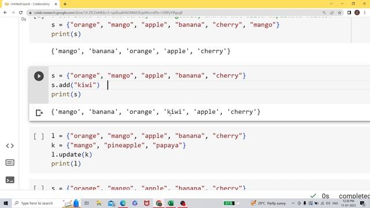The image size is (370, 208).
Task: Bookmark this page with the star icon
Action: point(339,13)
